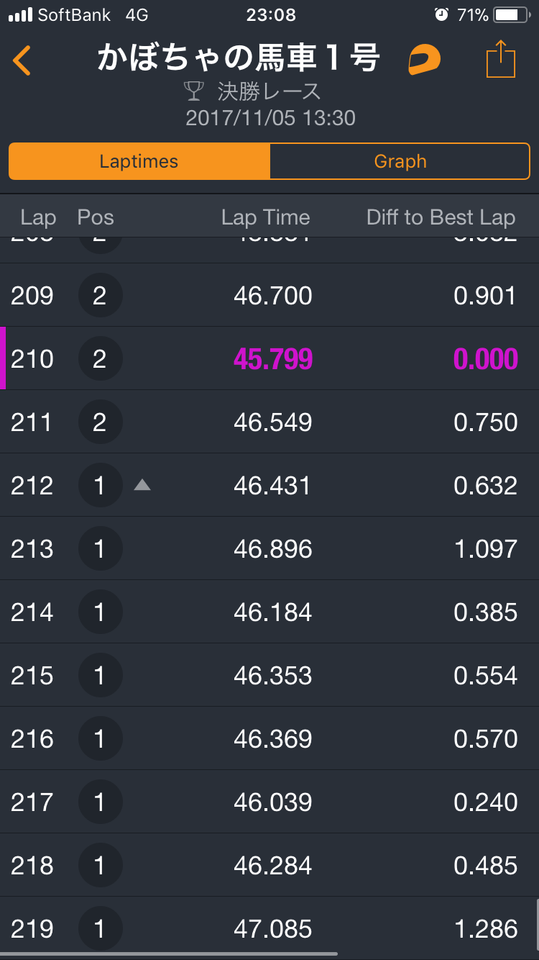Screen dimensions: 539x960
Task: Open the share icon at top right
Action: (x=501, y=59)
